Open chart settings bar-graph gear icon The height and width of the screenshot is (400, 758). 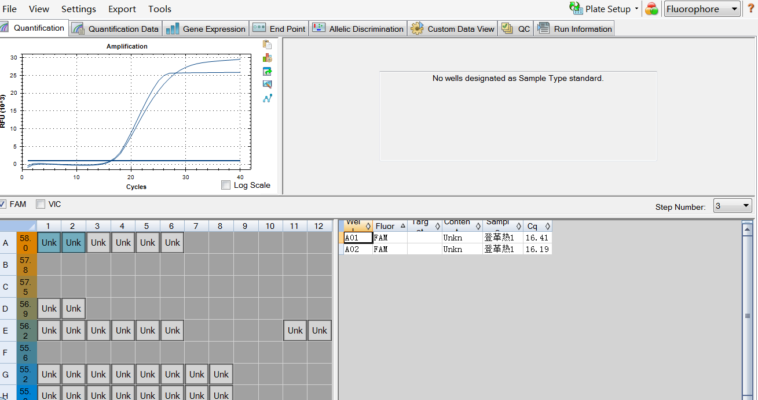pyautogui.click(x=267, y=58)
